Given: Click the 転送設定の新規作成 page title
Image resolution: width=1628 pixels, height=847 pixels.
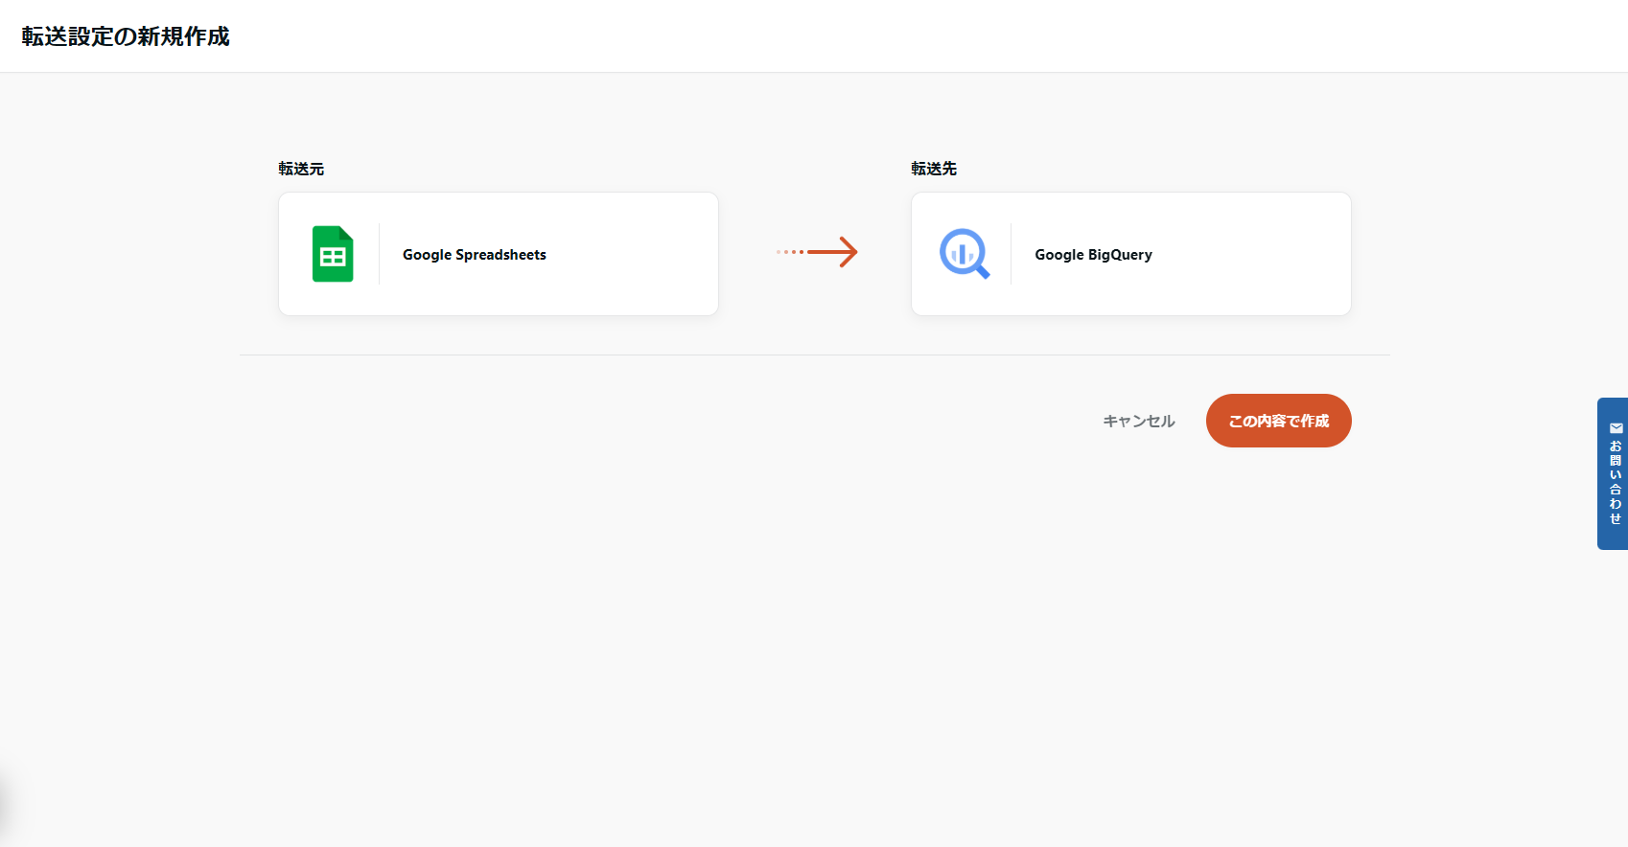Looking at the screenshot, I should tap(126, 36).
